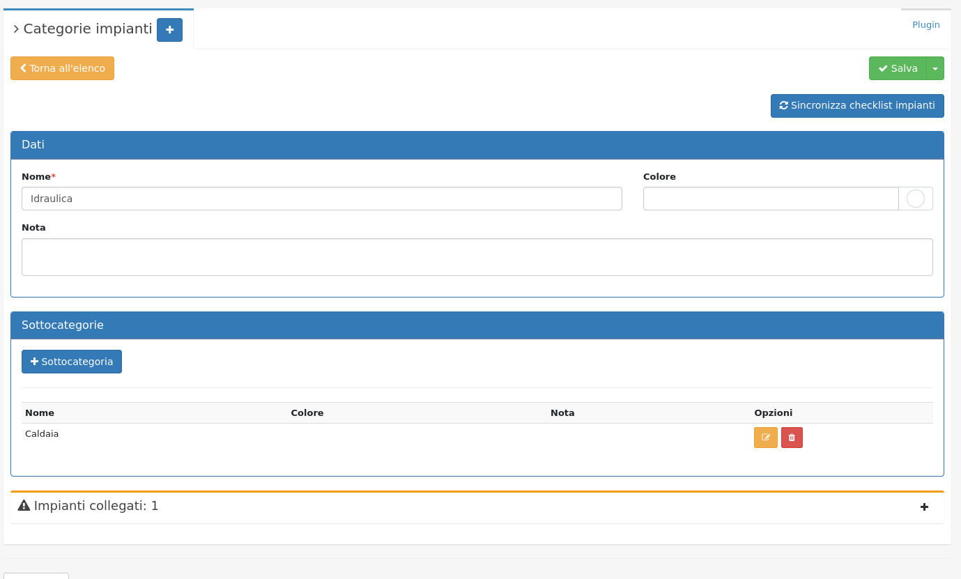Save the category with Salva
Screen dimensions: 961x579
coord(898,68)
